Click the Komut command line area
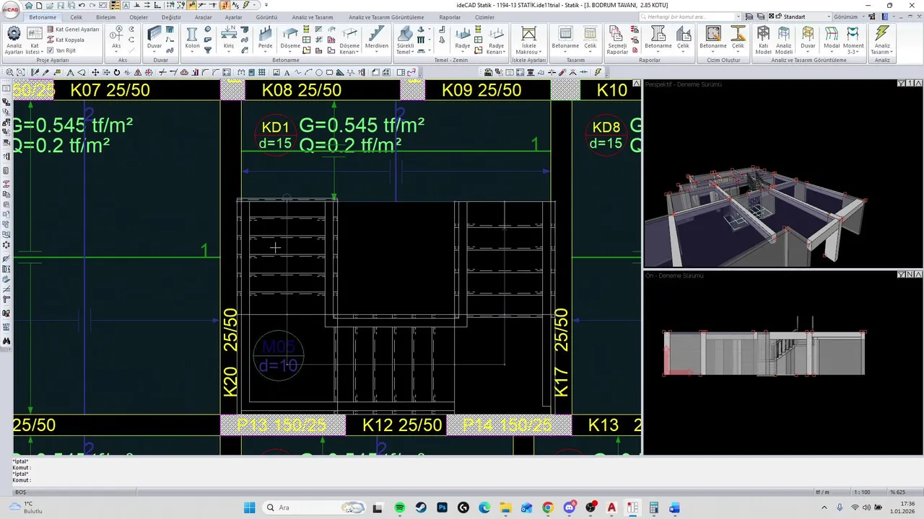924x519 pixels. [462, 470]
